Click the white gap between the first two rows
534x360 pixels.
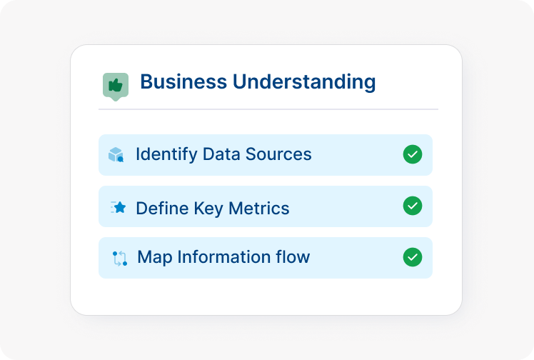(x=266, y=181)
